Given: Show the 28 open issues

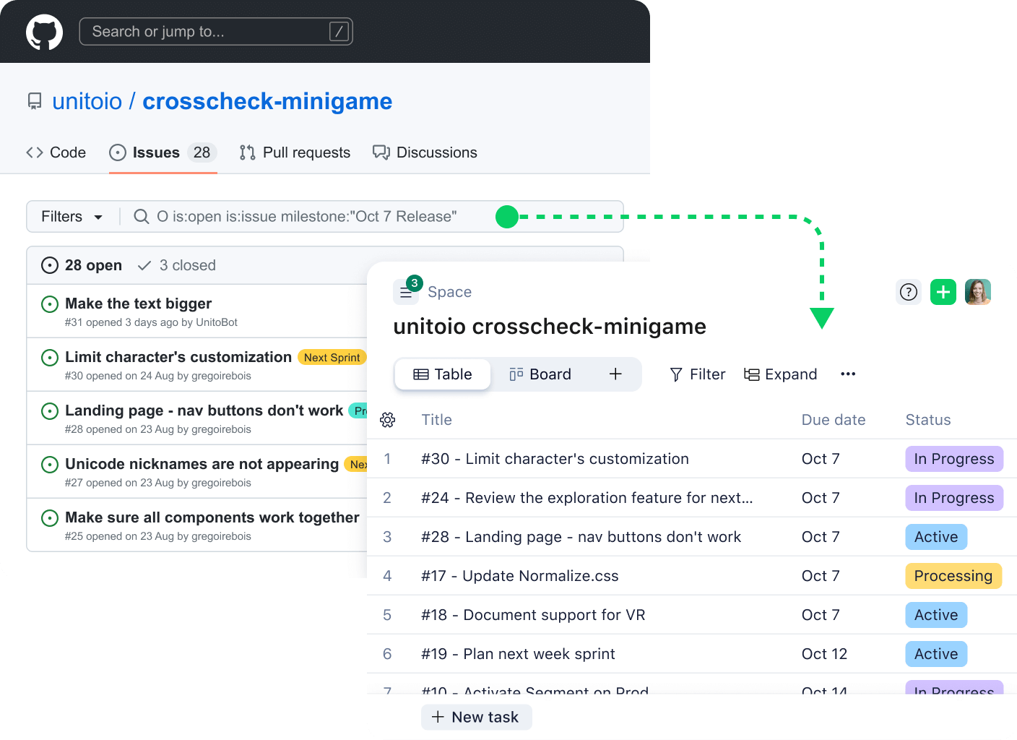Looking at the screenshot, I should point(82,265).
